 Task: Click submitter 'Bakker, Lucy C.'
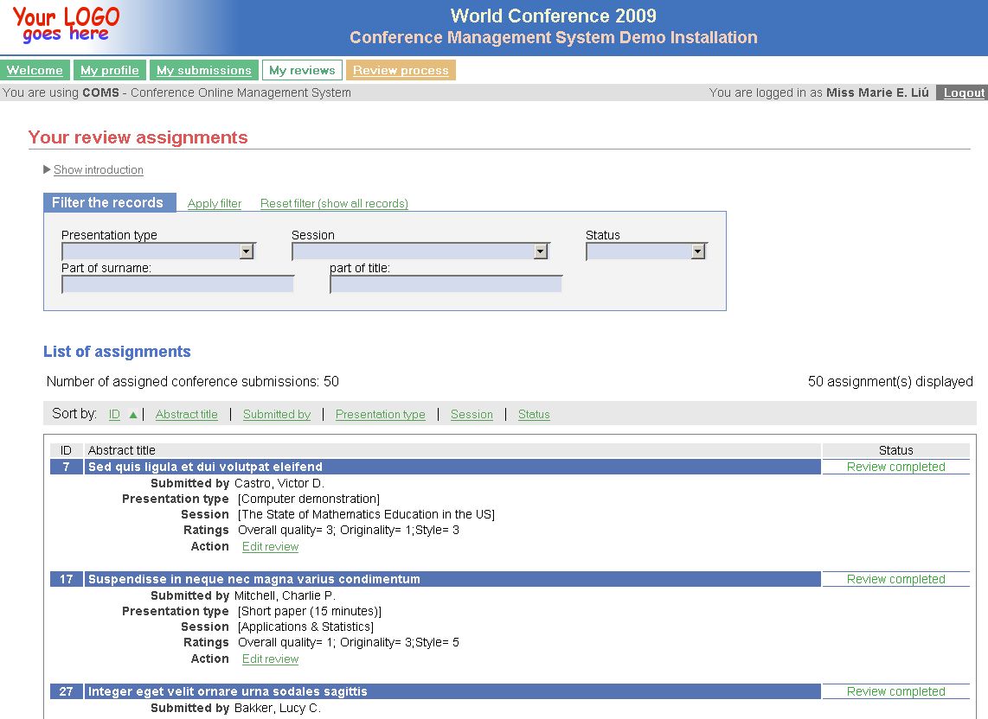(277, 708)
